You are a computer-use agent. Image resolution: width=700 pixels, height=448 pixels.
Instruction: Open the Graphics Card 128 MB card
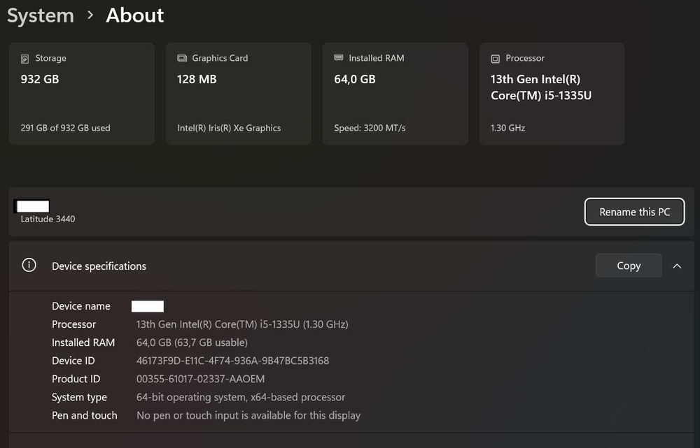[238, 94]
